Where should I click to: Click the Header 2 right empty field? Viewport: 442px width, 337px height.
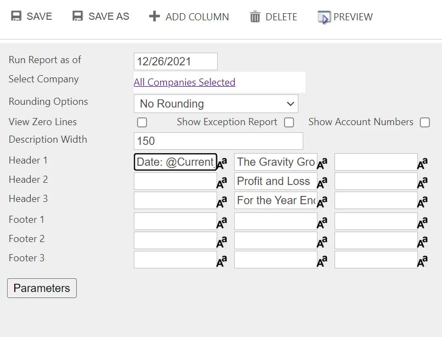(x=376, y=181)
